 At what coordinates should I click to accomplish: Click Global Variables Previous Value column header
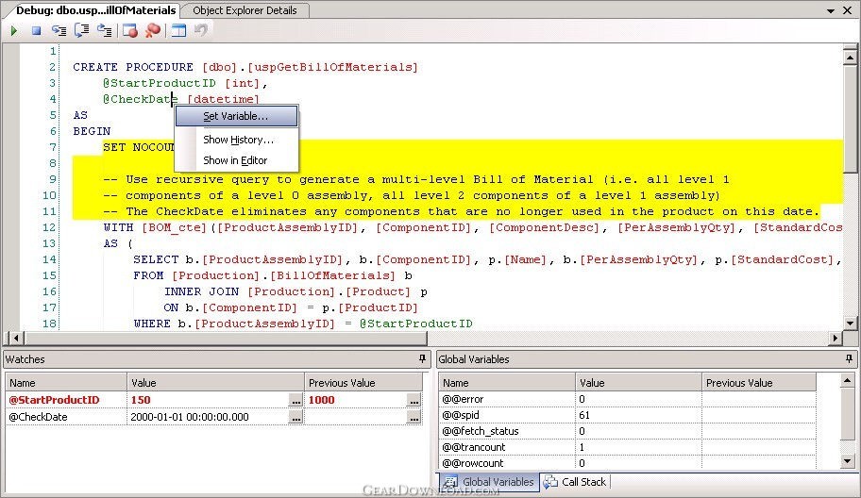pyautogui.click(x=759, y=383)
